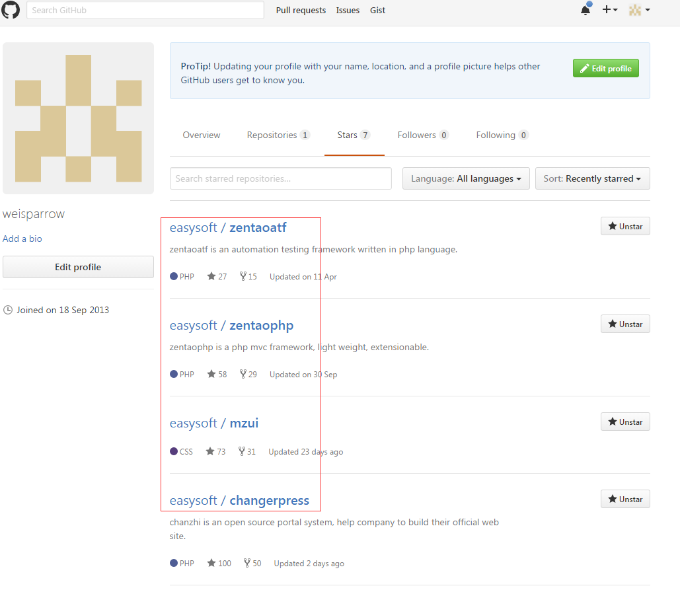Unstar the mzui repository
680x592 pixels.
pyautogui.click(x=625, y=422)
